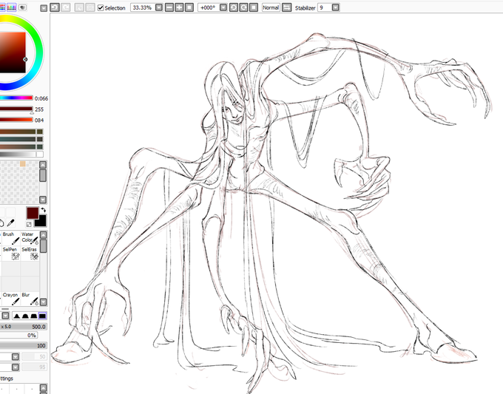The width and height of the screenshot is (503, 394).
Task: Swap foreground and background colors
Action: 43,210
